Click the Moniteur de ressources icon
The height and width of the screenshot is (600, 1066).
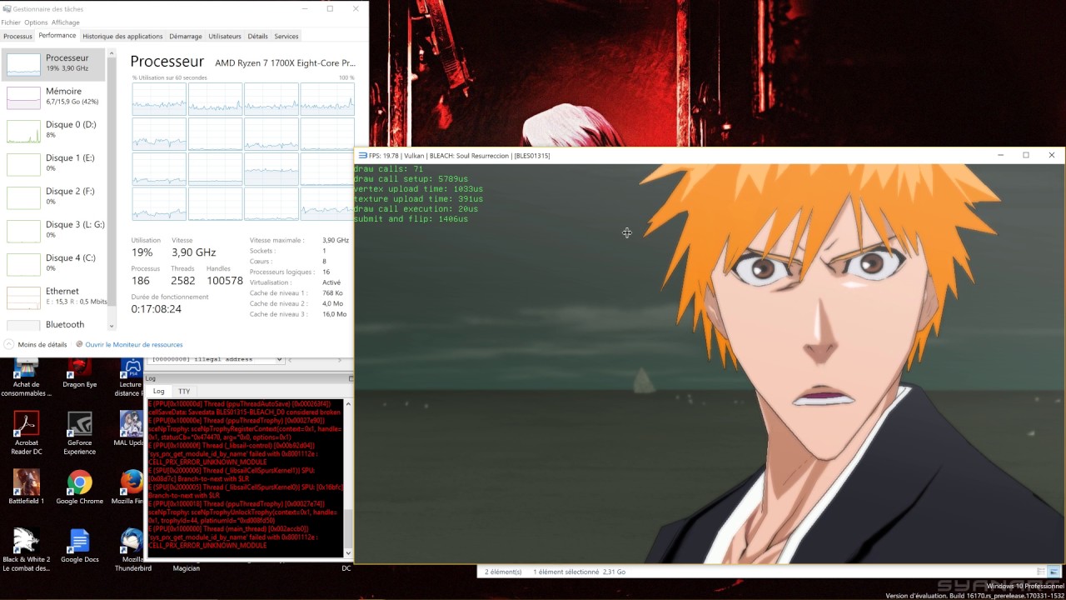coord(79,344)
